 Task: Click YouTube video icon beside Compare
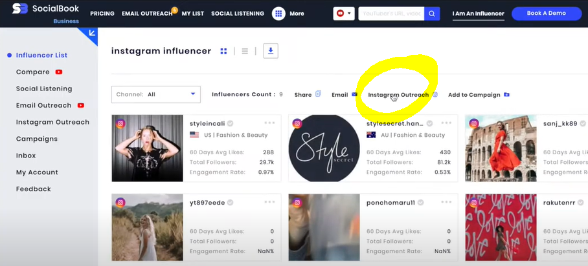pyautogui.click(x=59, y=72)
